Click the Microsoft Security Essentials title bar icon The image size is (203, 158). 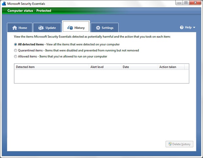(4, 4)
